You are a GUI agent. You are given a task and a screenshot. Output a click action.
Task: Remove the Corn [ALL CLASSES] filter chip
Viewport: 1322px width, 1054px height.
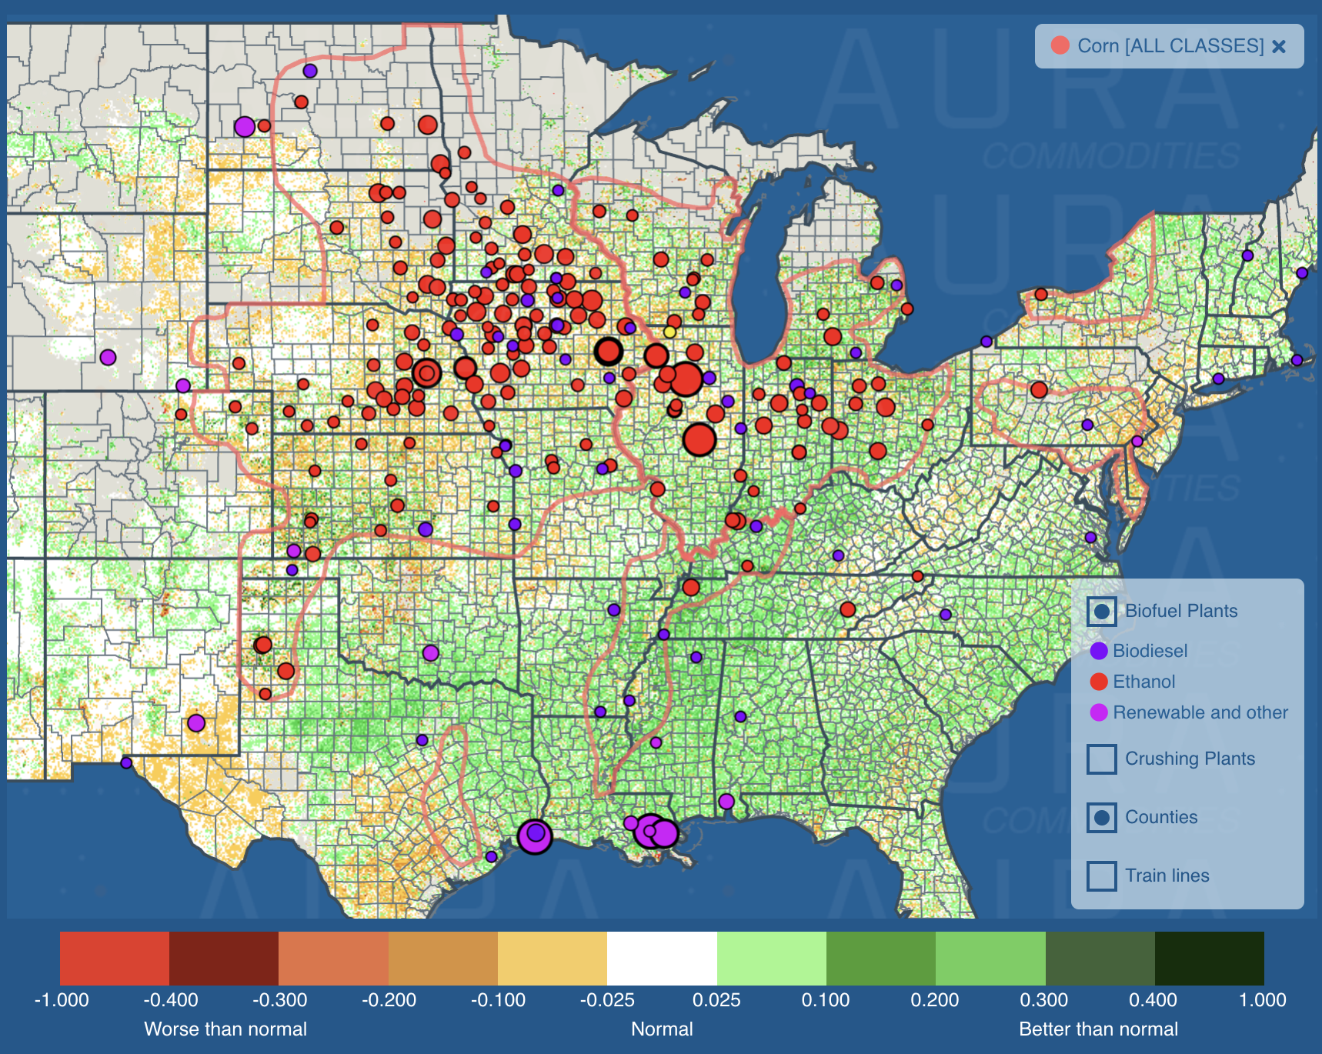pyautogui.click(x=1279, y=47)
